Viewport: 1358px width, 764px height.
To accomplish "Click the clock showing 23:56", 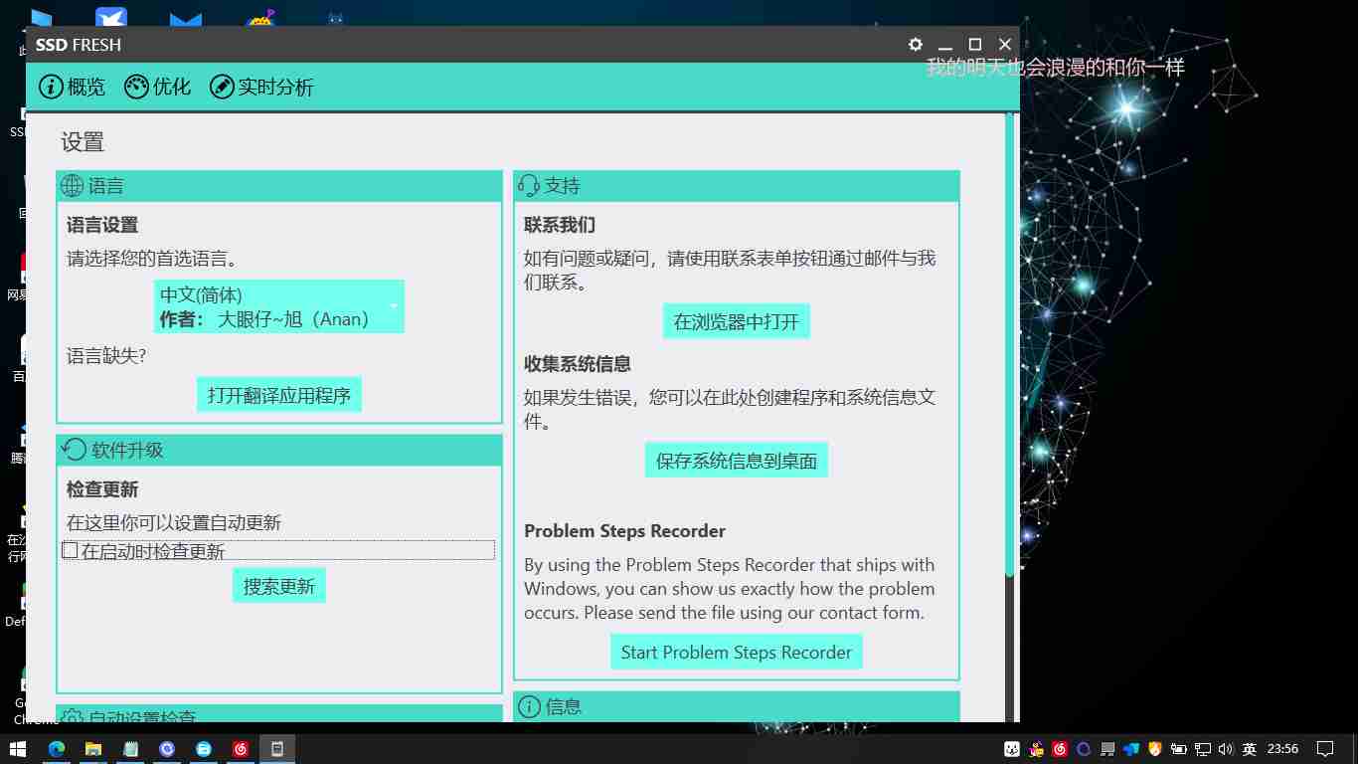I will [1283, 749].
